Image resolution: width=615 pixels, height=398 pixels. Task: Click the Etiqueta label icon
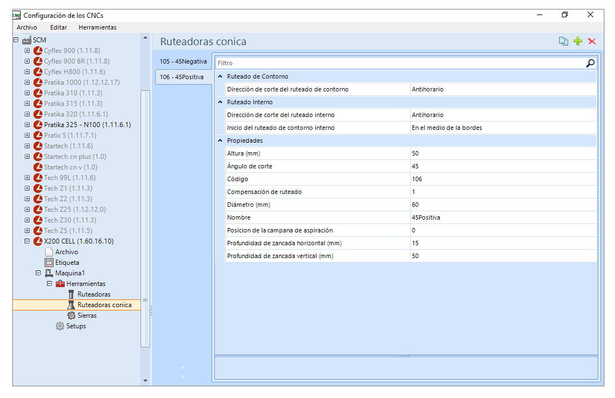(49, 263)
